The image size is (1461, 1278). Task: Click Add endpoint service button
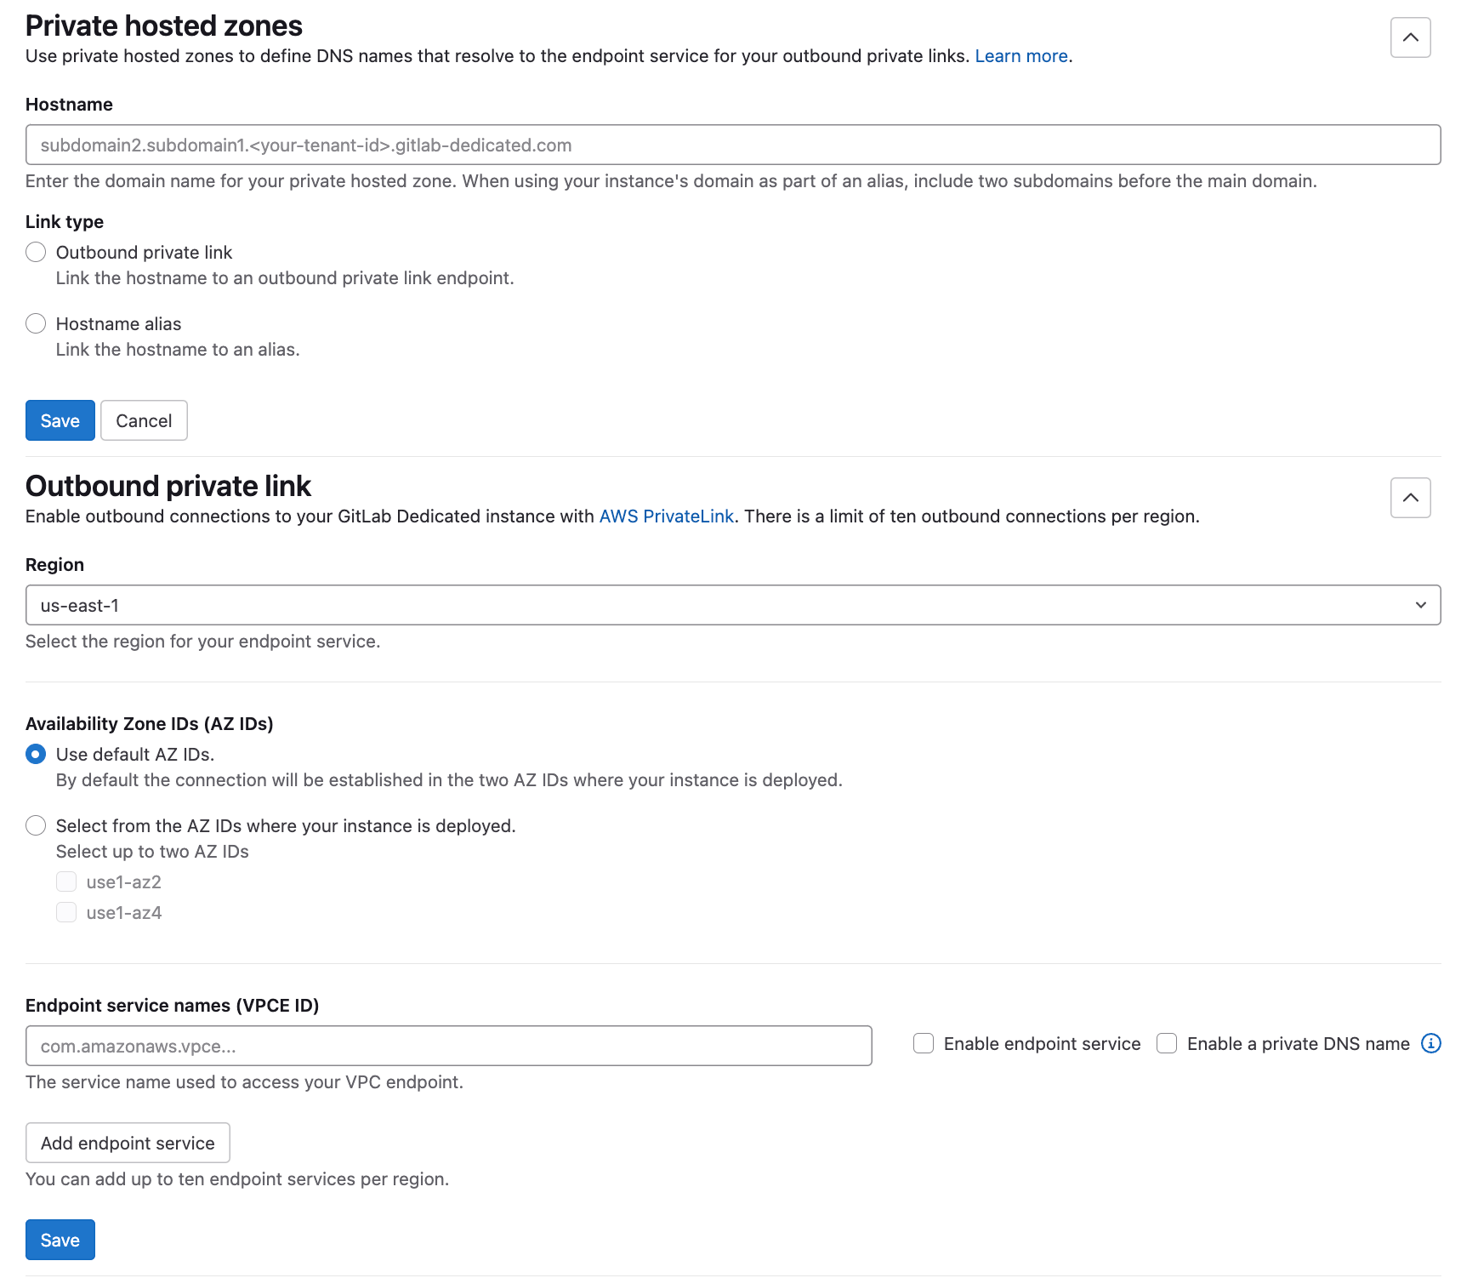click(x=128, y=1143)
